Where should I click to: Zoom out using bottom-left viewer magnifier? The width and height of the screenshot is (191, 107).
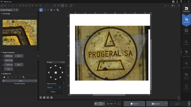41,97
